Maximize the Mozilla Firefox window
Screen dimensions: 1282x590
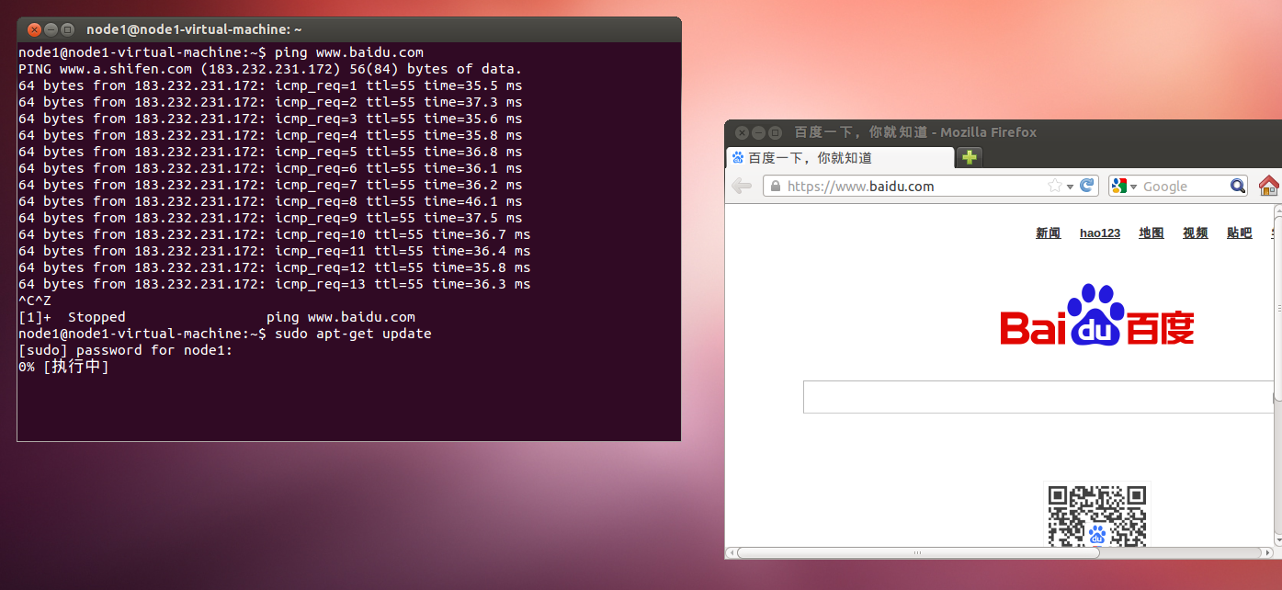click(x=776, y=132)
